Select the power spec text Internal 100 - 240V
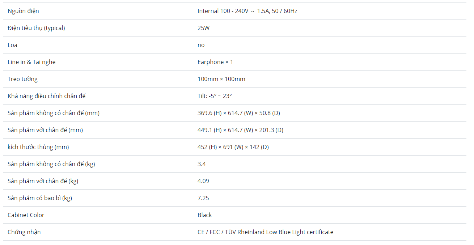474x245 pixels. click(223, 11)
